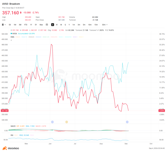This screenshot has height=152, width=167.
Task: Click the current price tag 357.160 on axis
Action: pos(5,111)
